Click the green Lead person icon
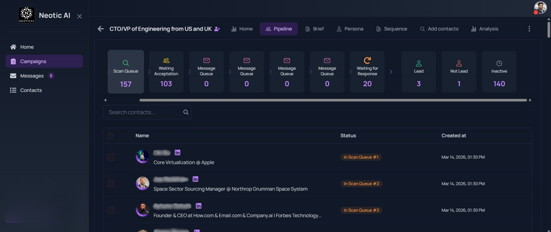This screenshot has height=232, width=551. (419, 63)
